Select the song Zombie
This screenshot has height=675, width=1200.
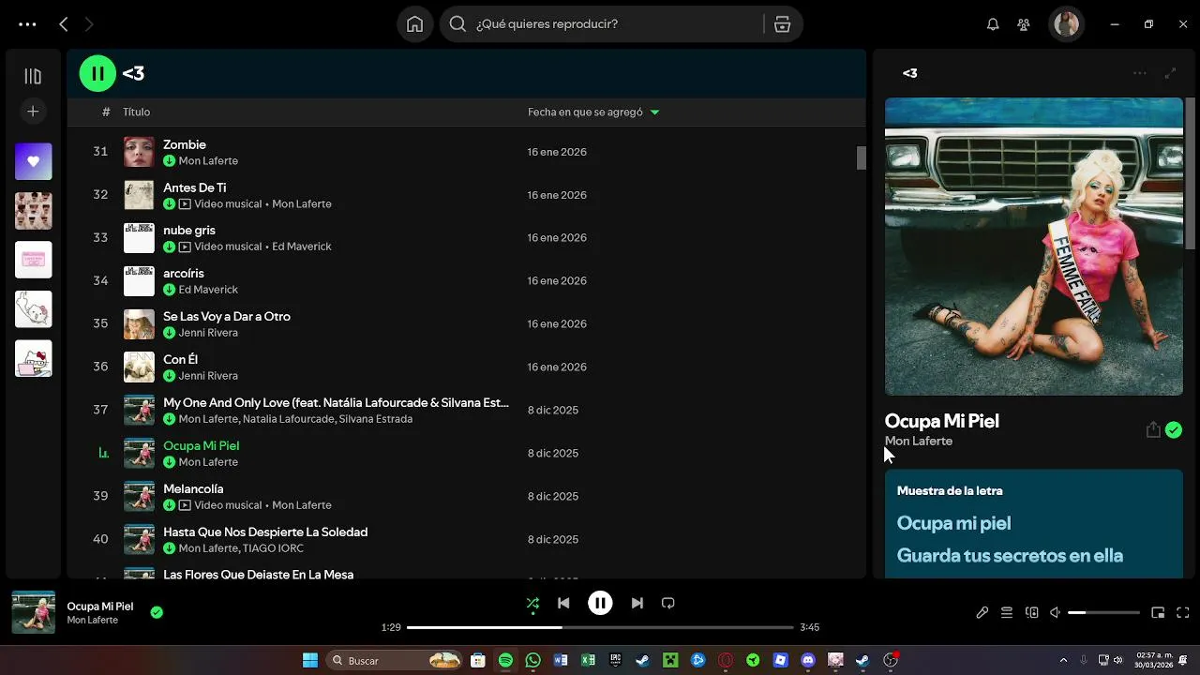(x=185, y=144)
